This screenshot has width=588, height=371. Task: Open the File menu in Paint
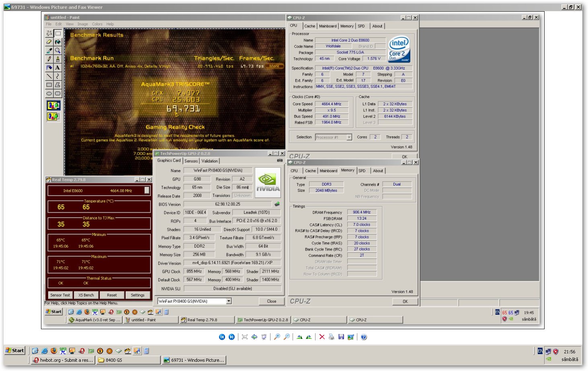pos(49,24)
